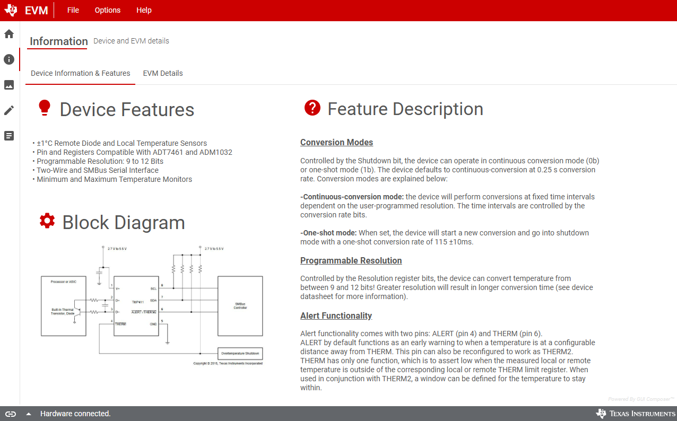Image resolution: width=677 pixels, height=421 pixels.
Task: Switch to the EVM Details tab
Action: 163,73
